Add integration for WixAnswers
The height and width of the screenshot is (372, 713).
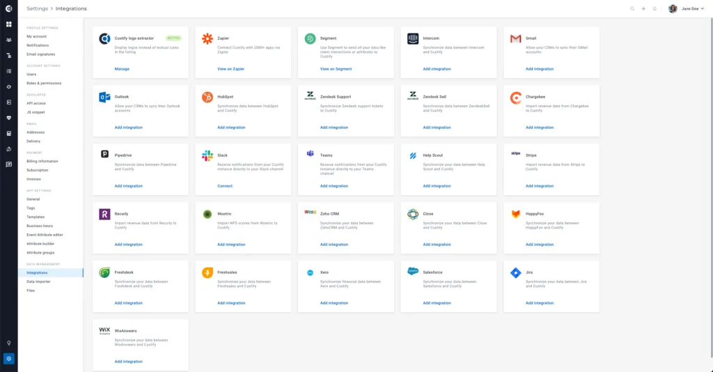click(129, 362)
